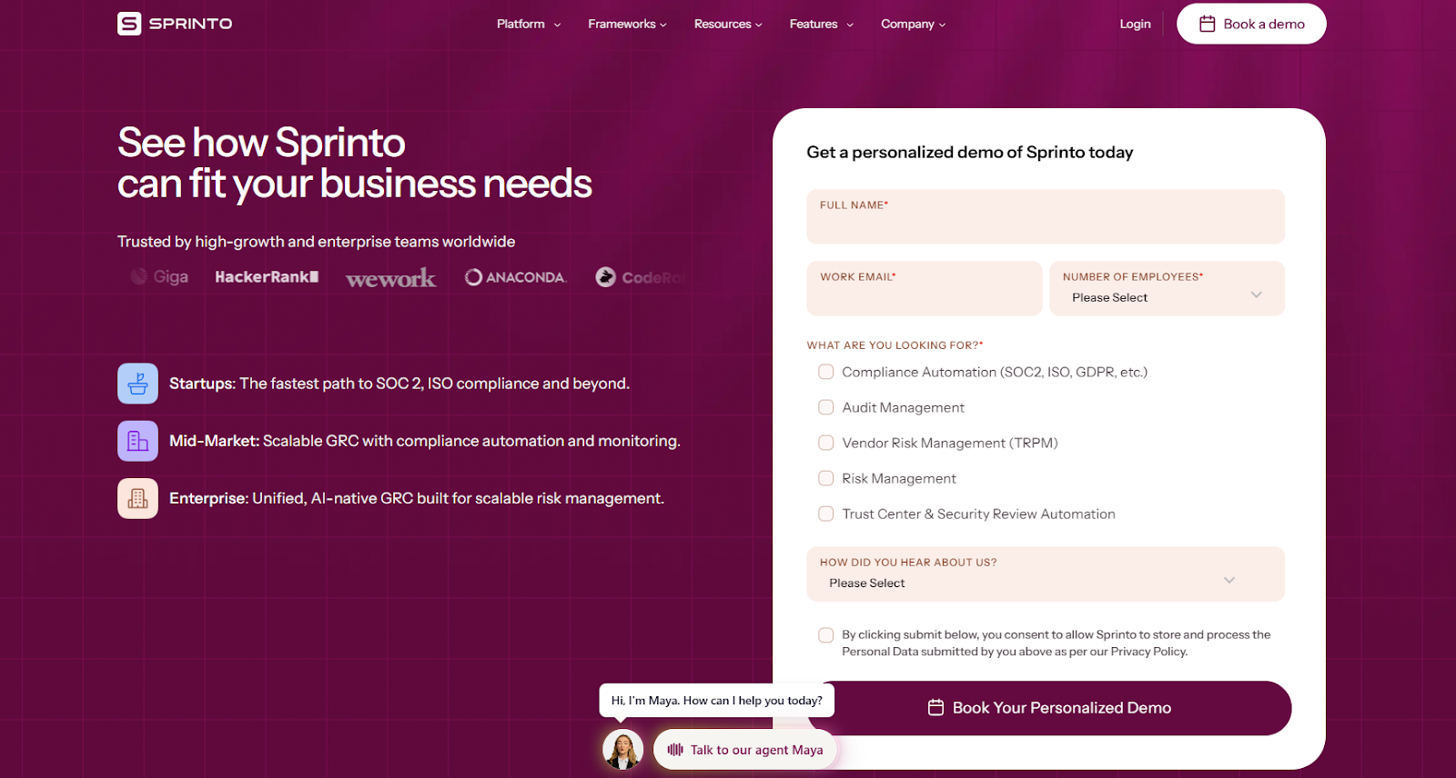Click Maya agent avatar photo
Viewport: 1456px width, 778px height.
(x=623, y=749)
